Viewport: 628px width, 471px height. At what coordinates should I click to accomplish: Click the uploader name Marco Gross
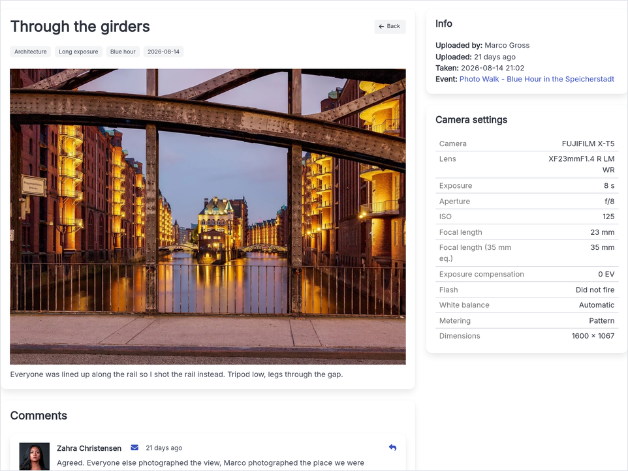(x=507, y=45)
